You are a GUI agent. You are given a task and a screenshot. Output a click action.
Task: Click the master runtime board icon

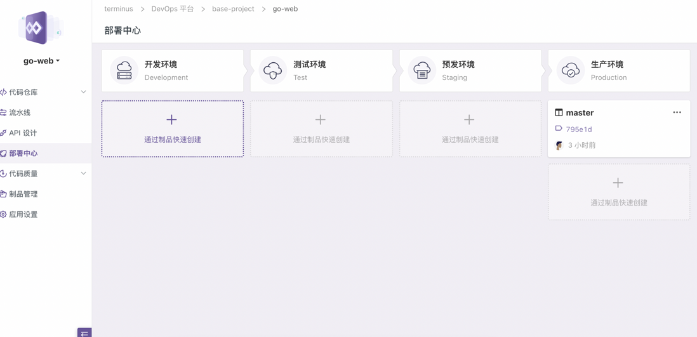559,113
